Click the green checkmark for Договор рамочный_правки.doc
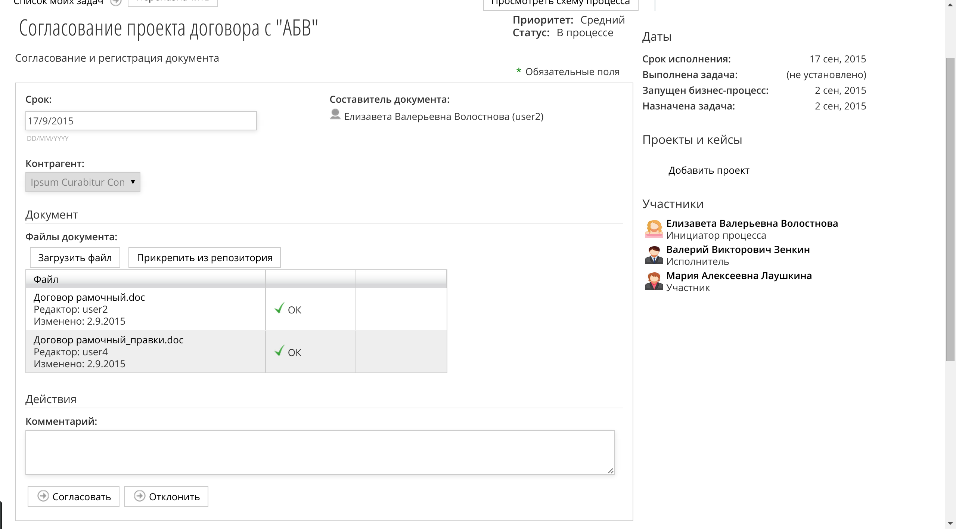 coord(279,351)
